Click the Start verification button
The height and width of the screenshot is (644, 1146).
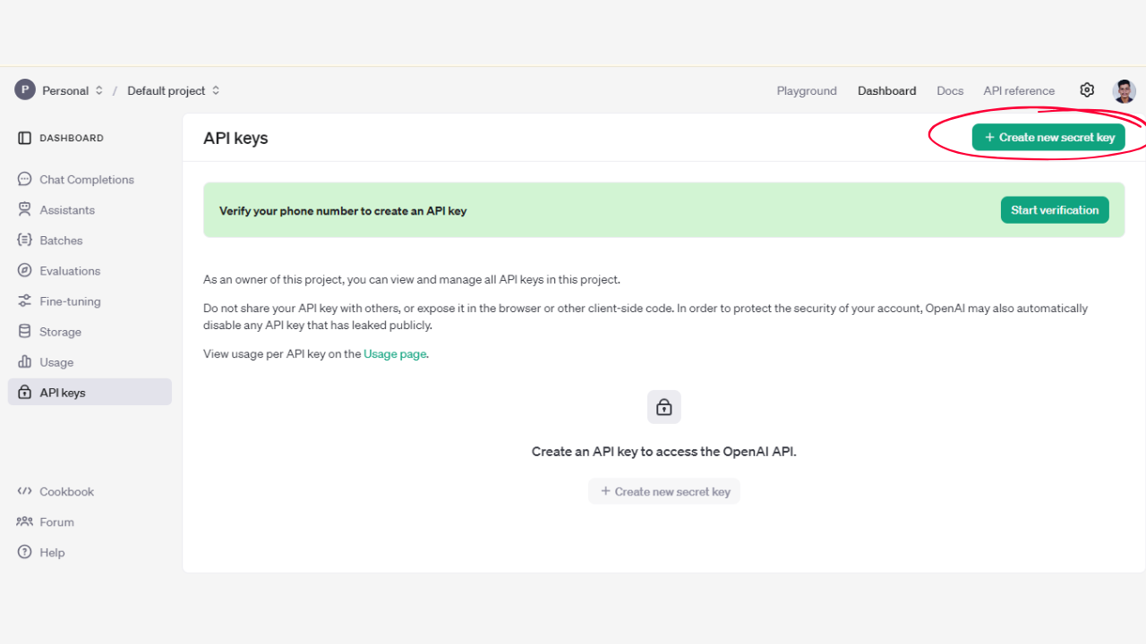1055,209
